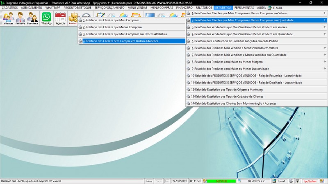328x184 pixels.
Task: Open the RELATÓRIOS menu
Action: pos(204,8)
